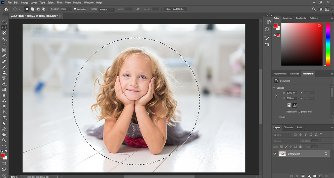The width and height of the screenshot is (334, 178).
Task: Click the Select and Mask button
Action: 175,9
